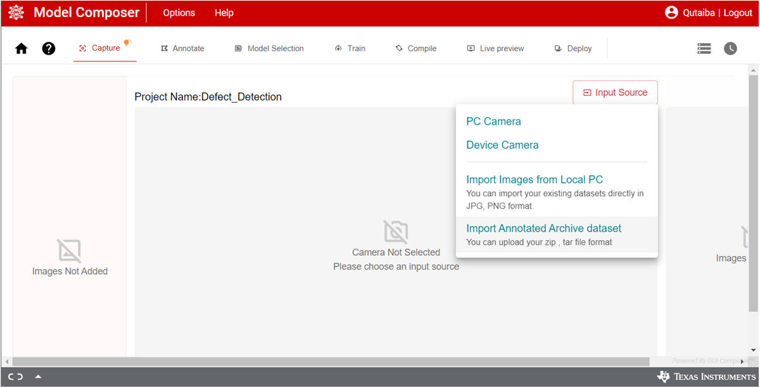Viewport: 760px width, 388px height.
Task: Expand the bottom panel up arrow
Action: pos(38,377)
